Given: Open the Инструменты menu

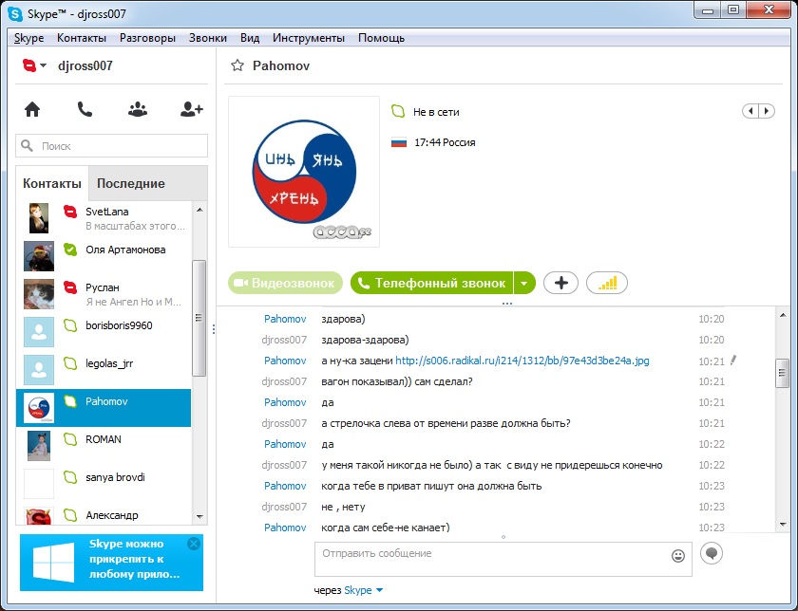Looking at the screenshot, I should click(309, 38).
